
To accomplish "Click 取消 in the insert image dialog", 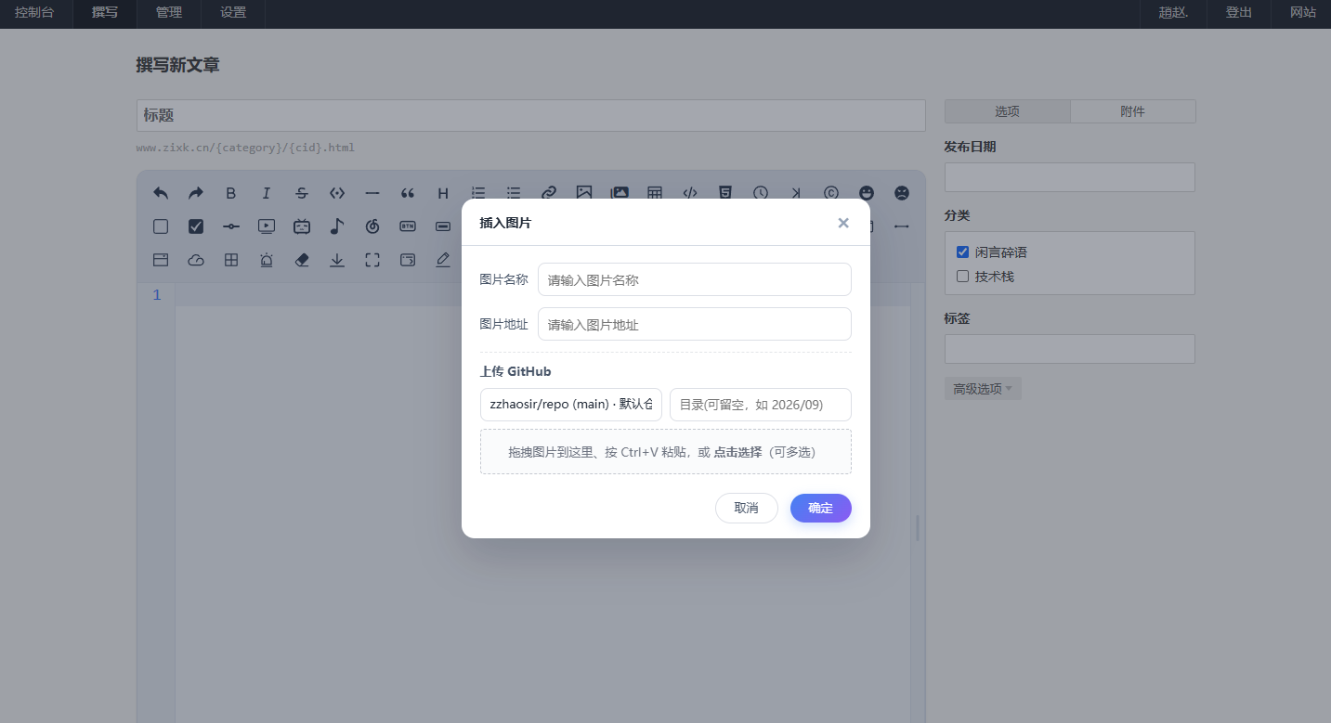I will click(747, 508).
